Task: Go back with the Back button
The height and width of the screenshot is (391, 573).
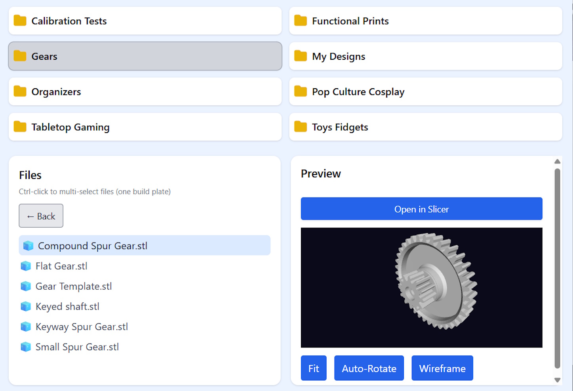Action: (41, 216)
